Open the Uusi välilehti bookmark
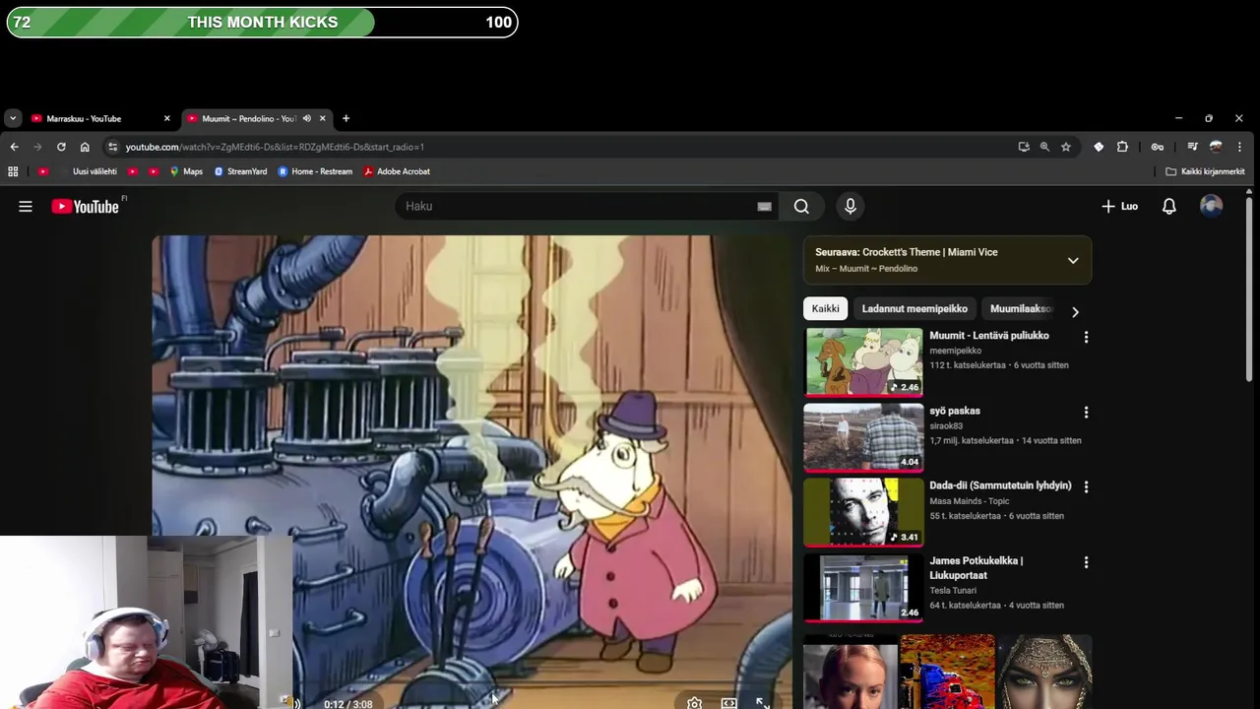 94,171
